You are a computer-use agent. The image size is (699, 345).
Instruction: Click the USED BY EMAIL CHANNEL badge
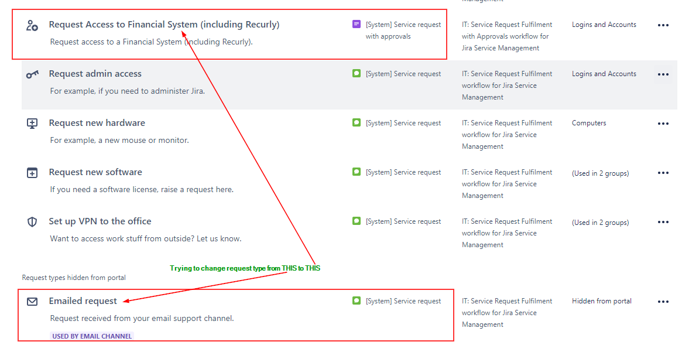pos(92,336)
